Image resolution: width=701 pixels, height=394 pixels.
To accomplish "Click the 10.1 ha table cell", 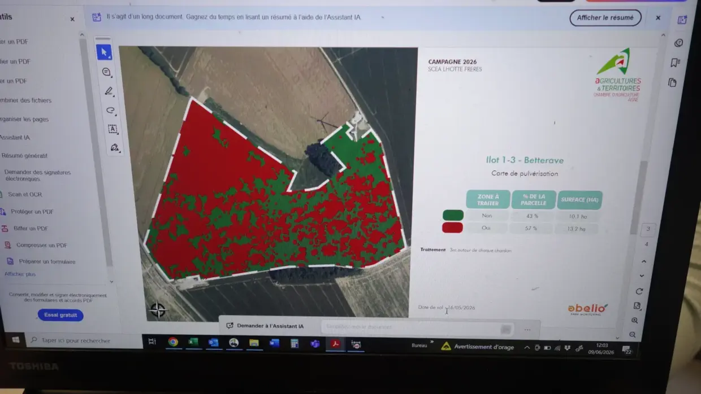I will click(x=578, y=216).
